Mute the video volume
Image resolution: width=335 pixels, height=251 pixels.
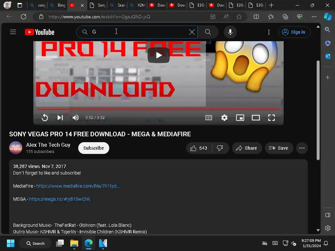coord(76,118)
